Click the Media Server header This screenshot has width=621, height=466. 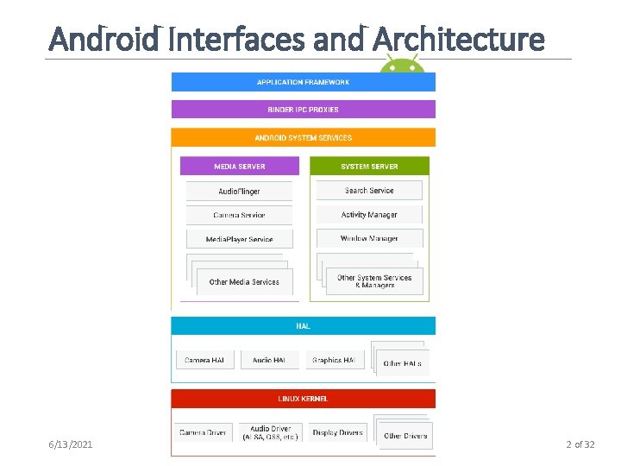pyautogui.click(x=240, y=166)
